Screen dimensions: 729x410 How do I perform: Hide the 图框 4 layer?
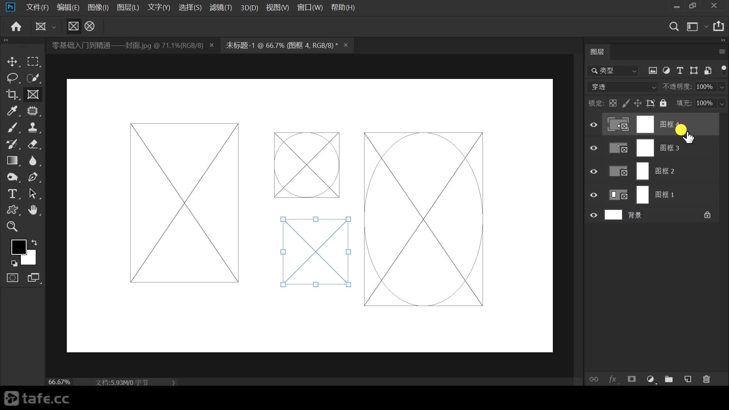coord(594,125)
